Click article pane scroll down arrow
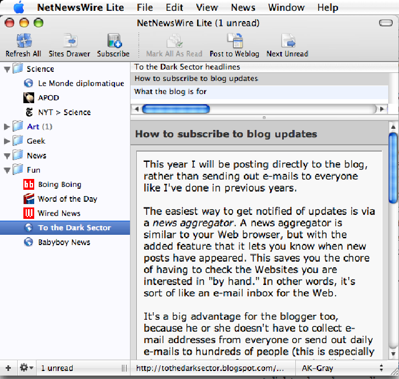Viewport: 399px width, 379px height. pos(393,353)
